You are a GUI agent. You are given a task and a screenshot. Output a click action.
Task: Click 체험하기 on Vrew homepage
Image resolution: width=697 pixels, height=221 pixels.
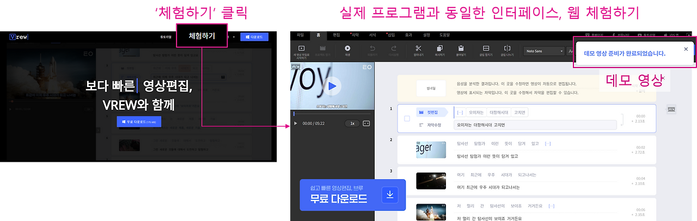coord(202,36)
